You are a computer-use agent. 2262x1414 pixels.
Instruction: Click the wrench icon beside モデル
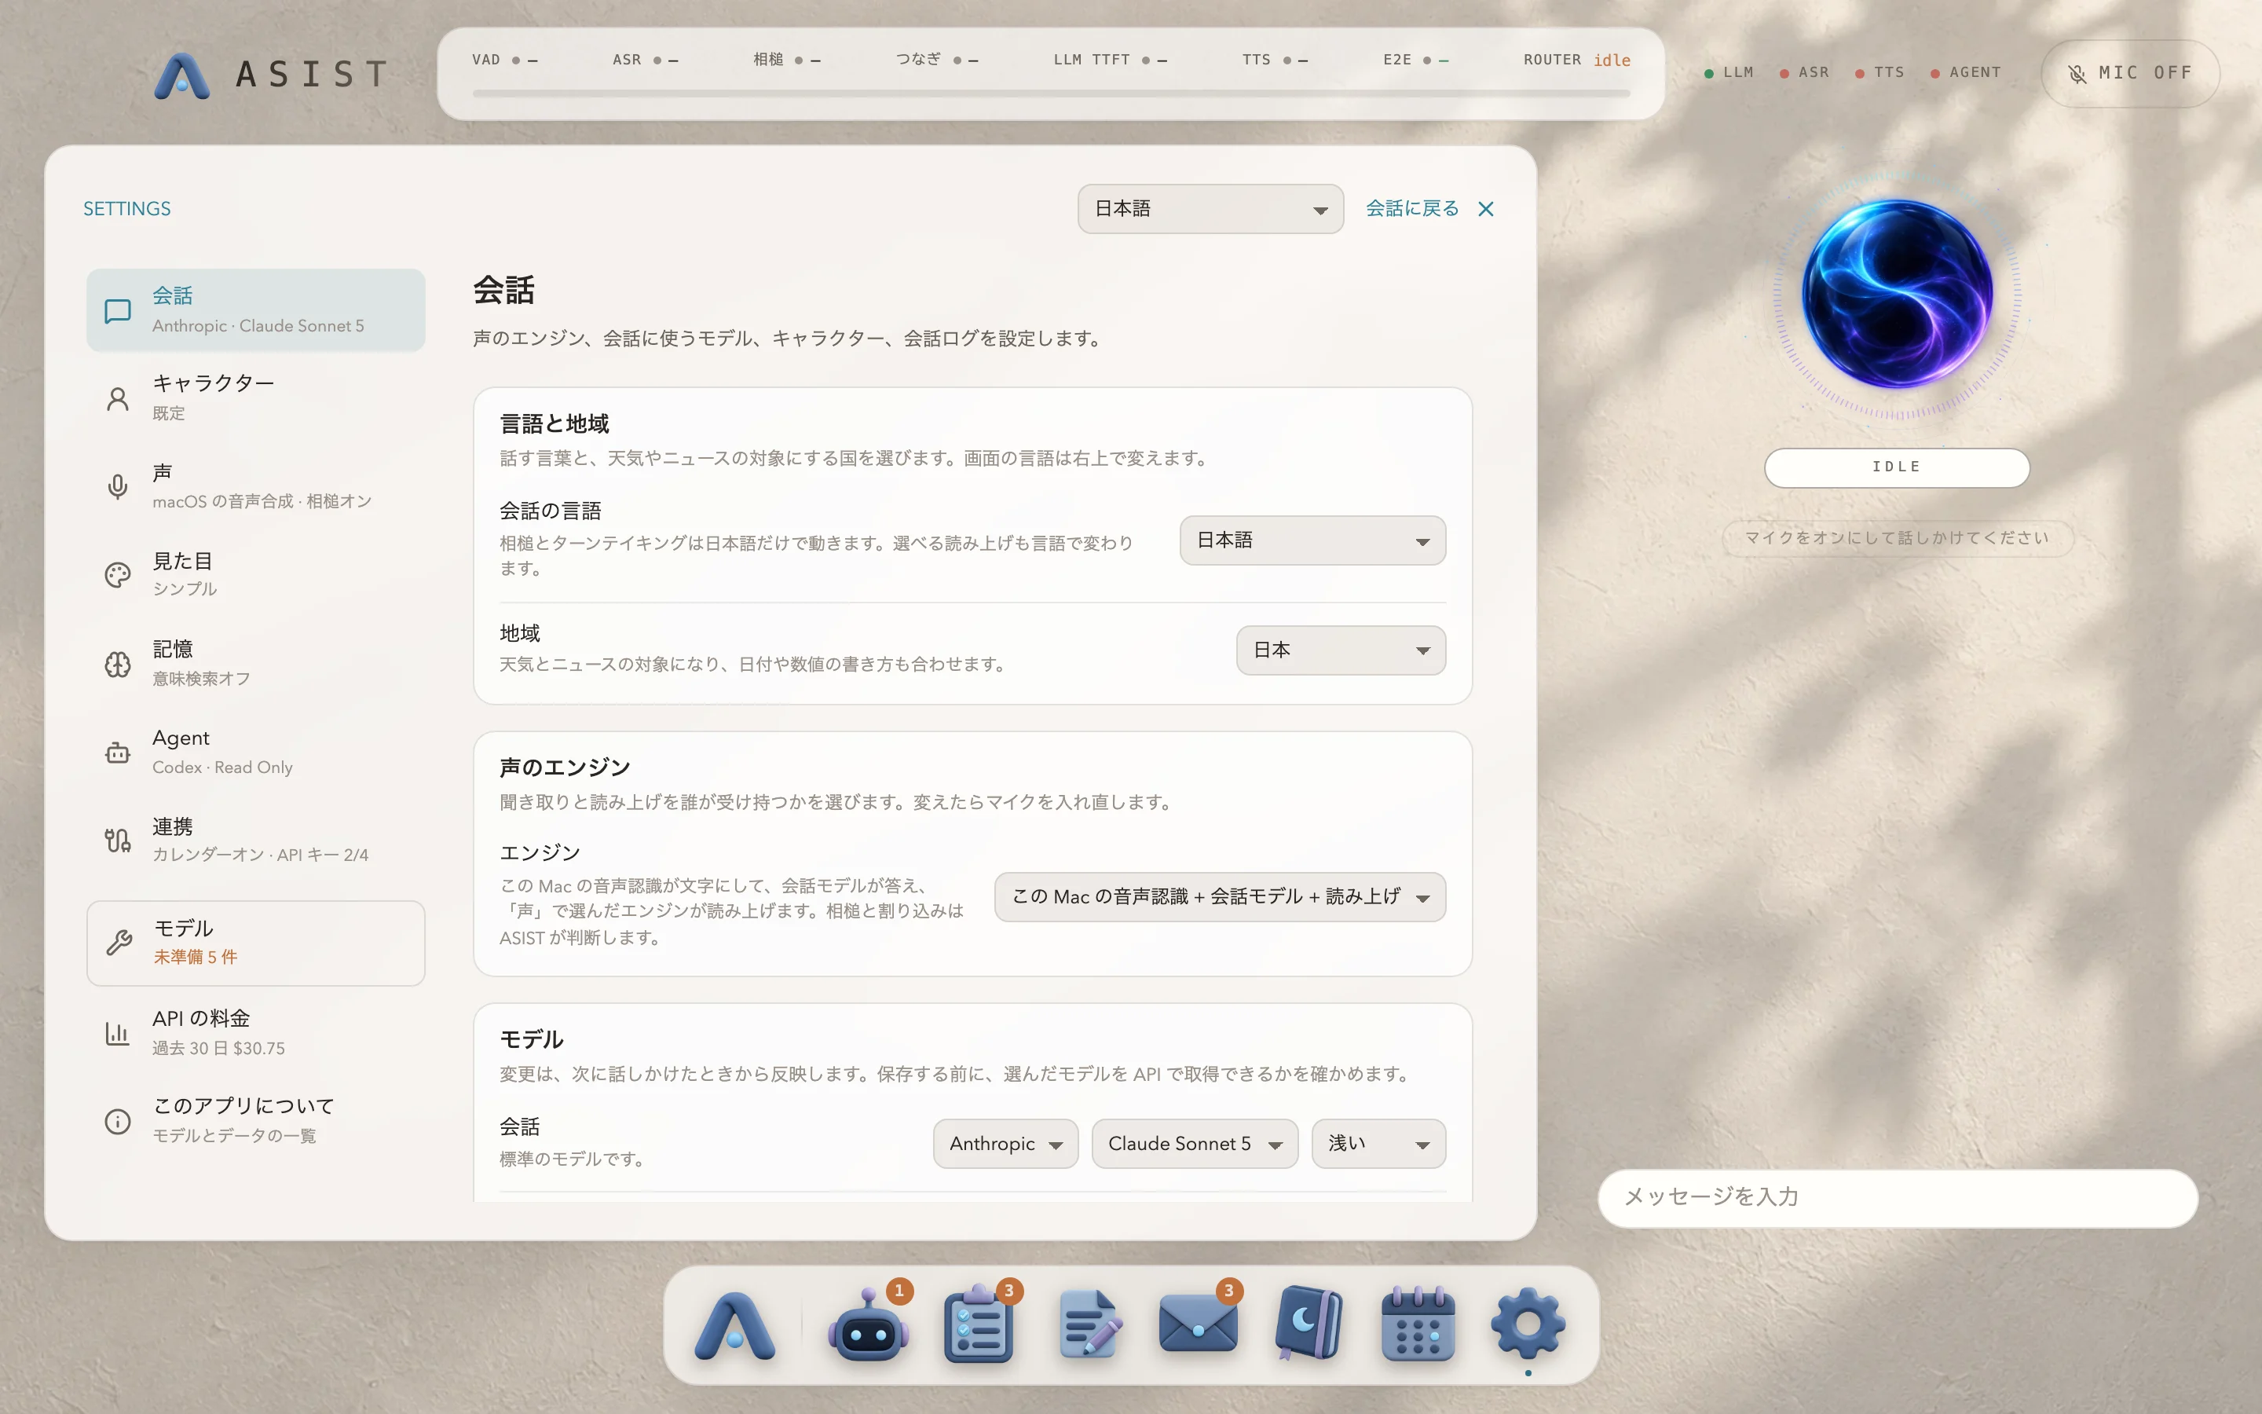[119, 943]
